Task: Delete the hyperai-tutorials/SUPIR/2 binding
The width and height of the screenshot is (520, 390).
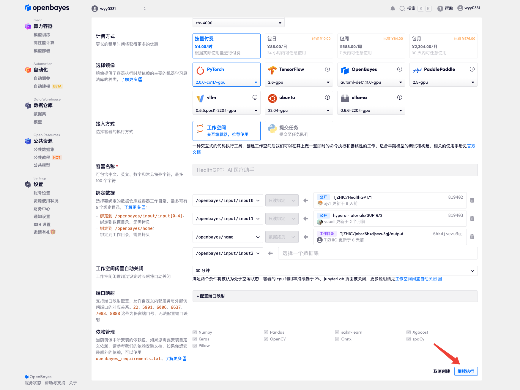Action: (472, 219)
